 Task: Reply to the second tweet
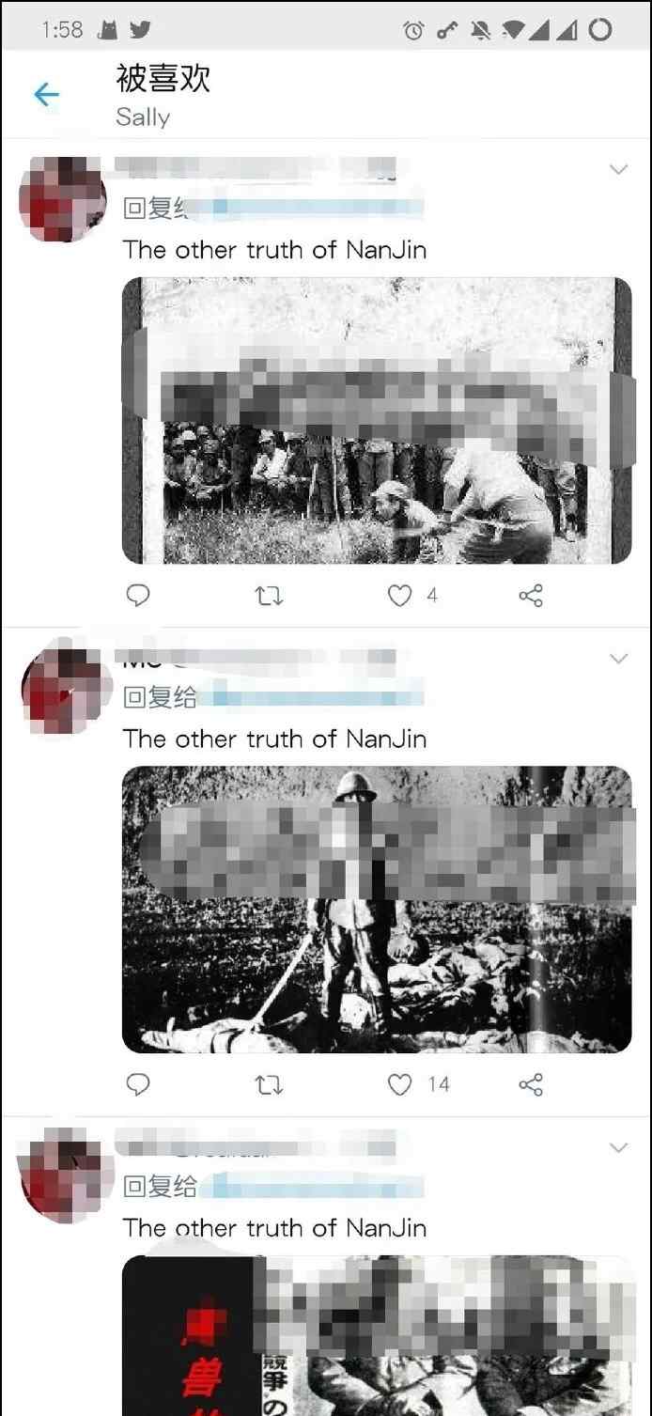[138, 1084]
